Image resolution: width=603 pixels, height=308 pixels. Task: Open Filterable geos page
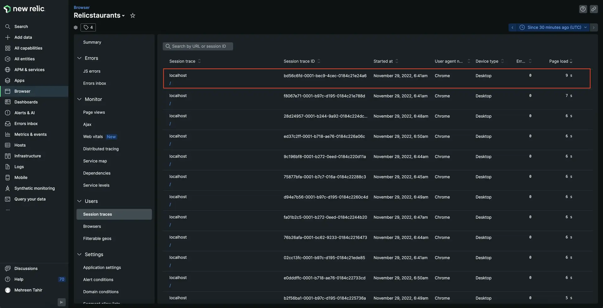point(97,239)
